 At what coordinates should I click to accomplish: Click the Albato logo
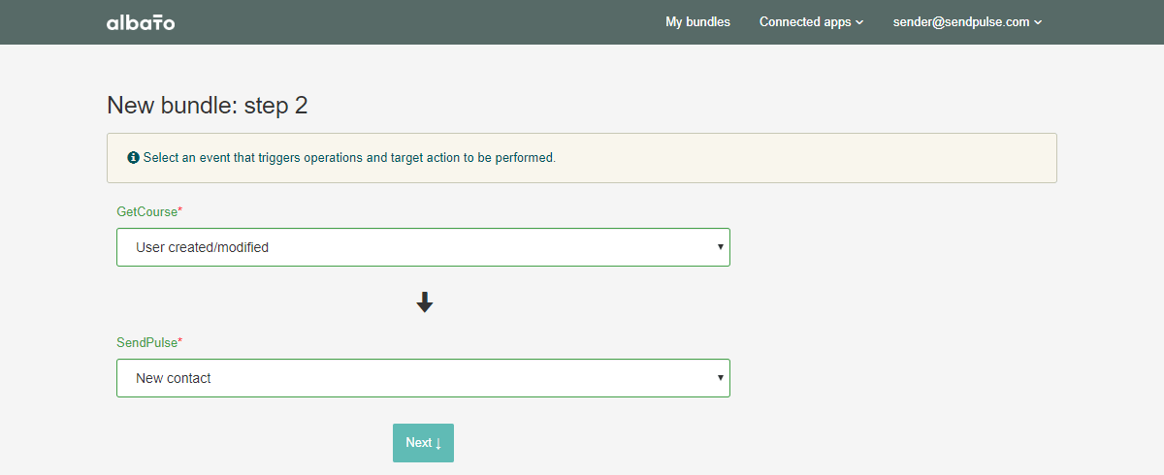click(x=141, y=22)
